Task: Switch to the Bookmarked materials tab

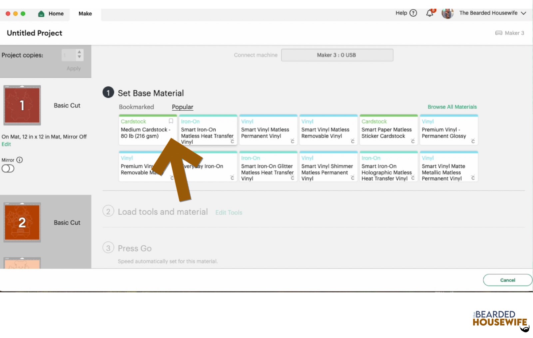Action: click(x=136, y=107)
